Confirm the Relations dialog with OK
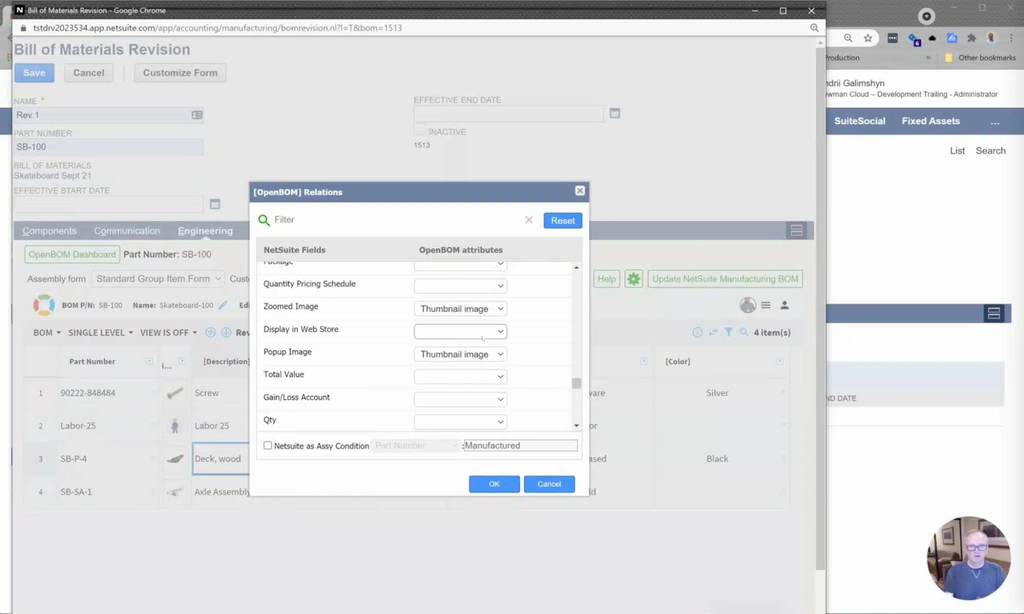The height and width of the screenshot is (614, 1024). pos(494,484)
